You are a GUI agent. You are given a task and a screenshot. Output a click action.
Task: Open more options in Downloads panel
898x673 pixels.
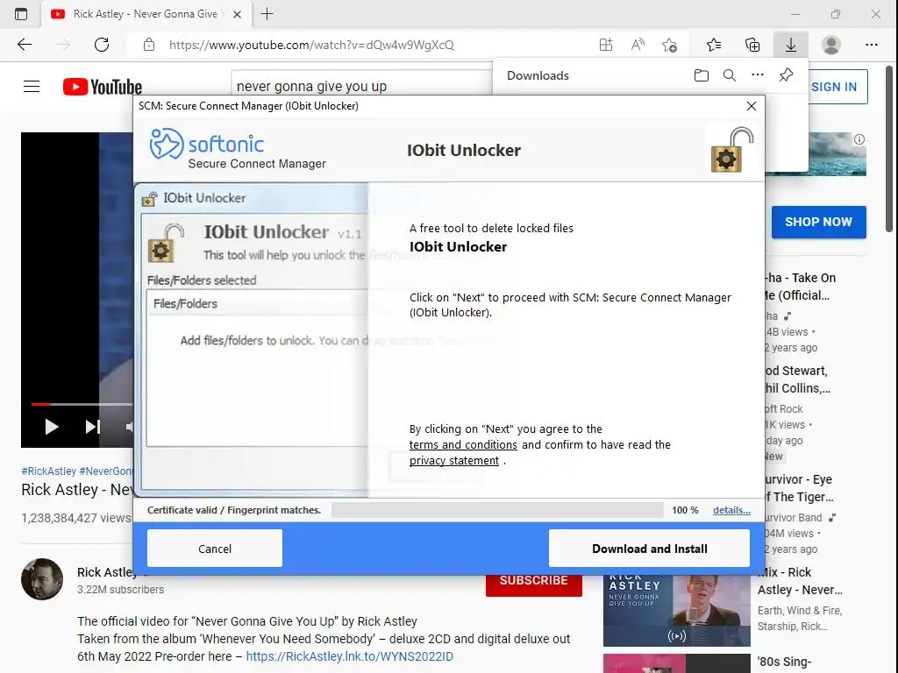pyautogui.click(x=757, y=75)
